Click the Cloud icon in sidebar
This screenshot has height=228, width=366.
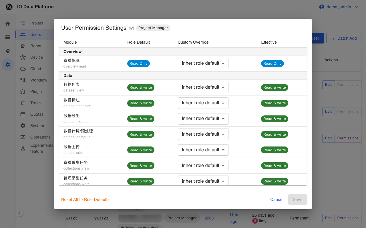click(23, 69)
